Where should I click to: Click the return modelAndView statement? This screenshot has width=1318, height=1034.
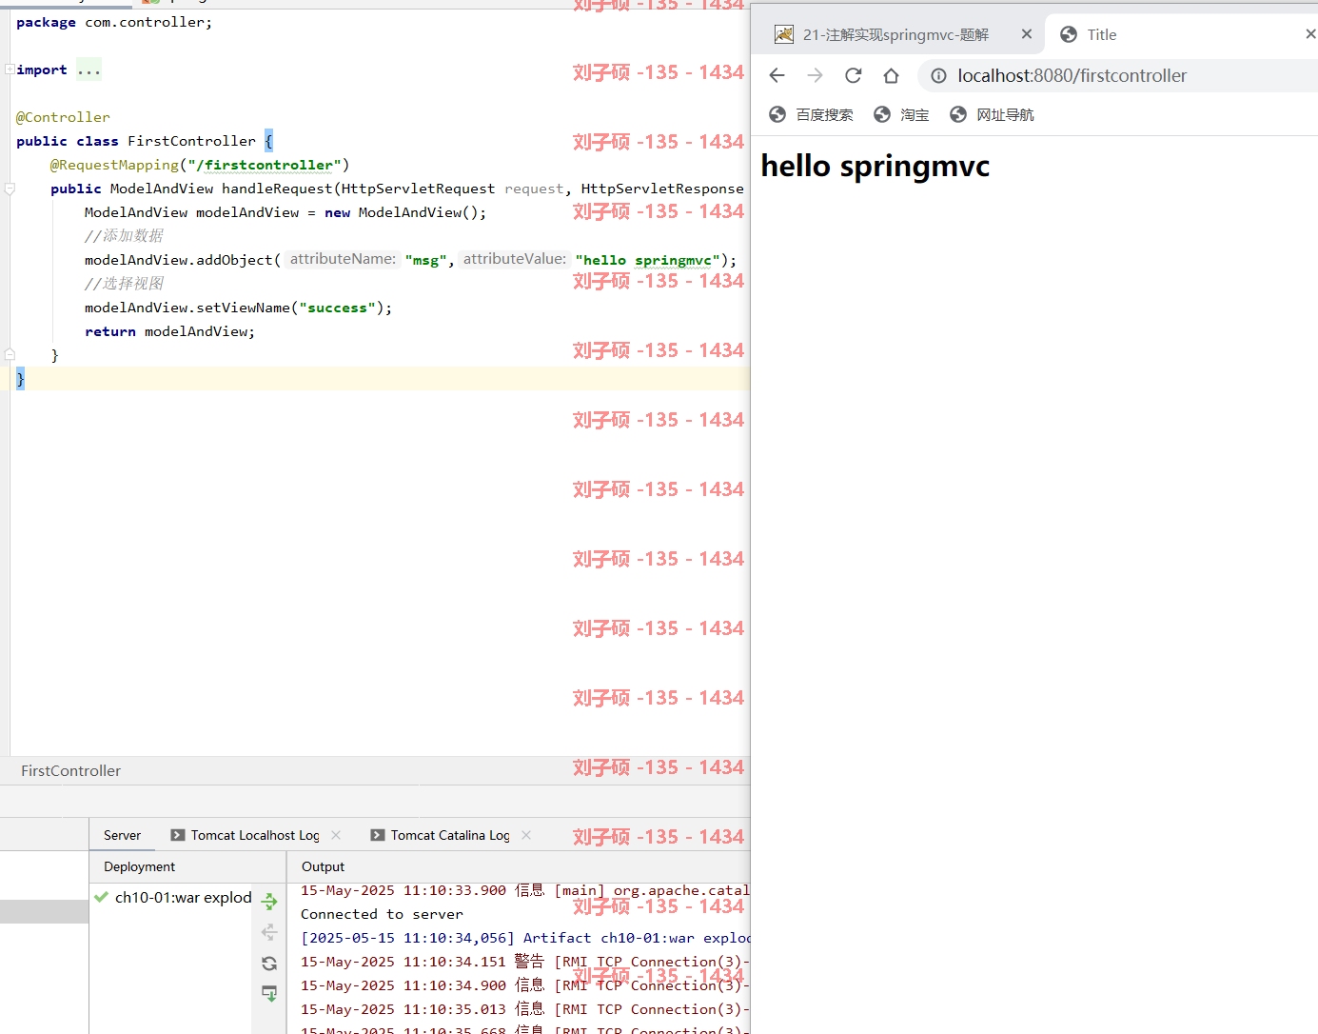tap(169, 331)
